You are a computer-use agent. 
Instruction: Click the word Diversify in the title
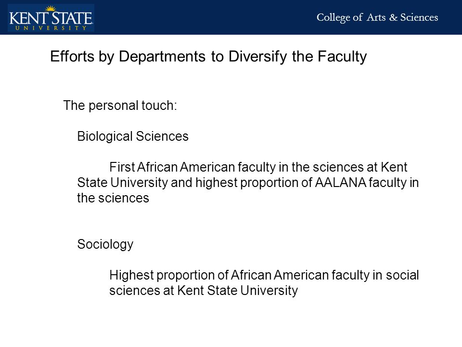[257, 56]
